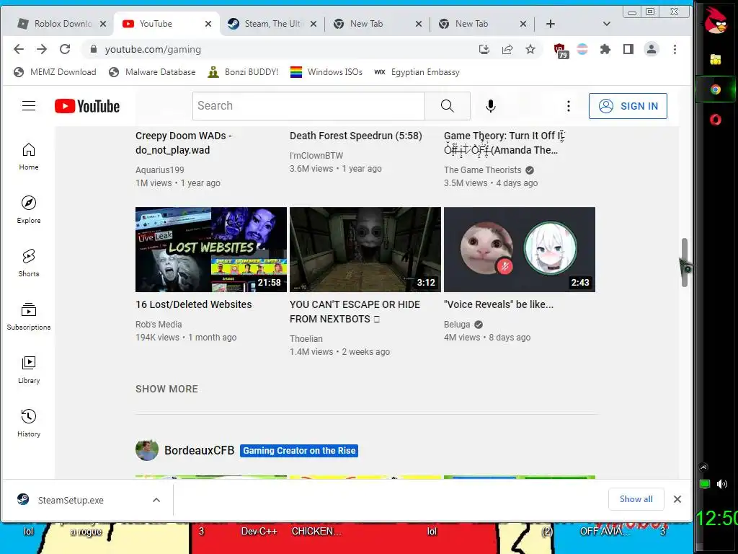The width and height of the screenshot is (738, 554).
Task: Open Chrome three-dot menu
Action: pyautogui.click(x=675, y=49)
